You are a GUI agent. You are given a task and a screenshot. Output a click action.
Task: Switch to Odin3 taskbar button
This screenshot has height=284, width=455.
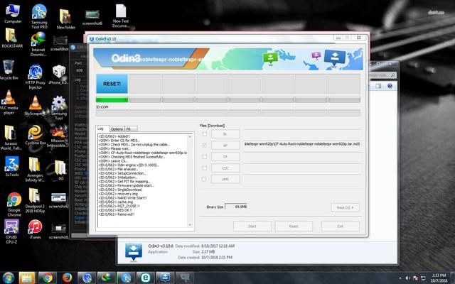(x=165, y=278)
